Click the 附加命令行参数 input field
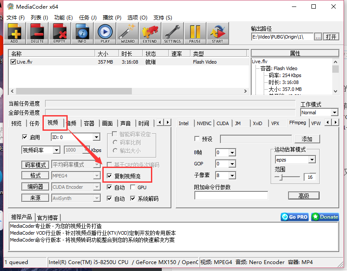 pyautogui.click(x=231, y=196)
